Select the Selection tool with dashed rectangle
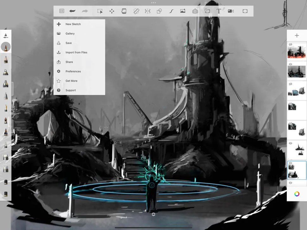The height and width of the screenshot is (230, 307). [x=100, y=11]
